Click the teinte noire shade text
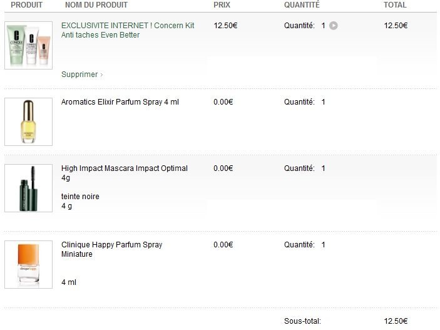 [80, 197]
